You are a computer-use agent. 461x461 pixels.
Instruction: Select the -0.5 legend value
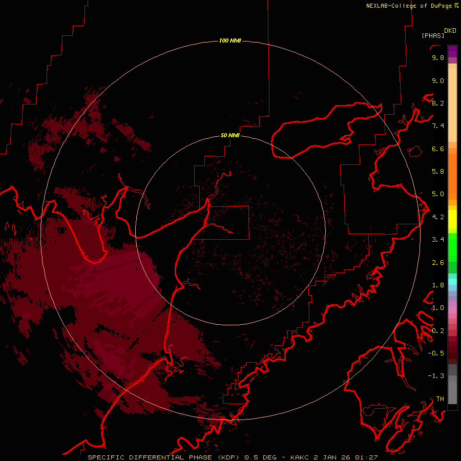(x=436, y=353)
